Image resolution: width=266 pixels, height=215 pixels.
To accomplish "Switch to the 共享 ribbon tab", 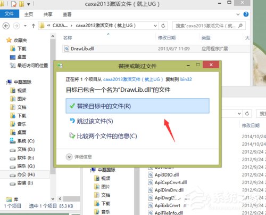I will 48,14.
